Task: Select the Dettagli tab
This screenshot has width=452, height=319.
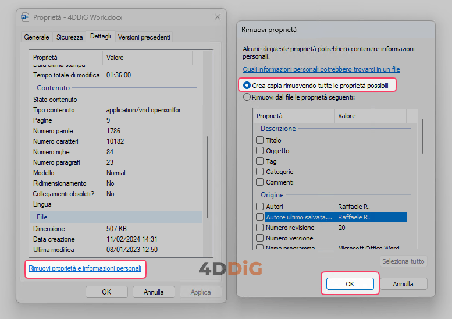Action: click(101, 36)
